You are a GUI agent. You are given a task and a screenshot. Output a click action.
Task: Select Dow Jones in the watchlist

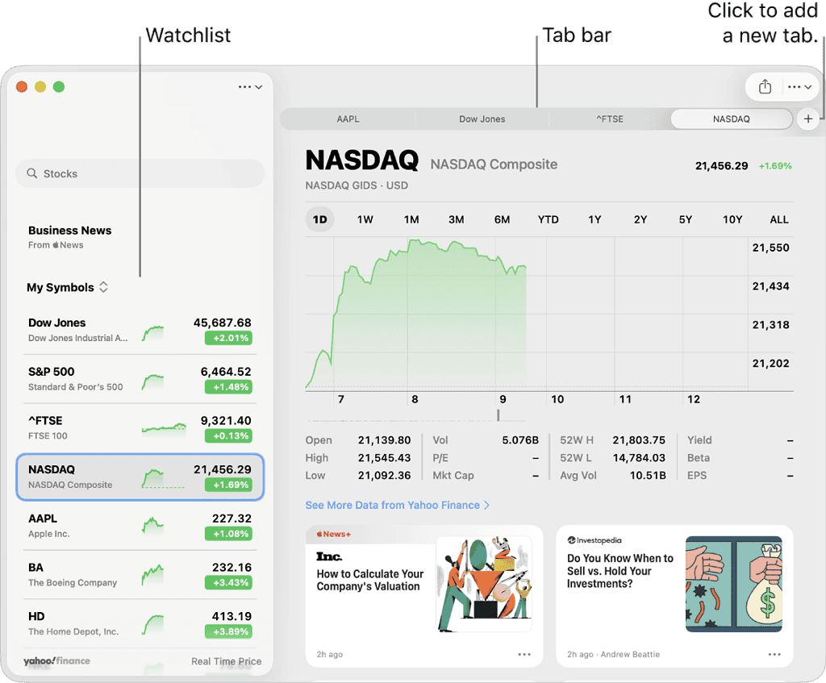pos(140,330)
